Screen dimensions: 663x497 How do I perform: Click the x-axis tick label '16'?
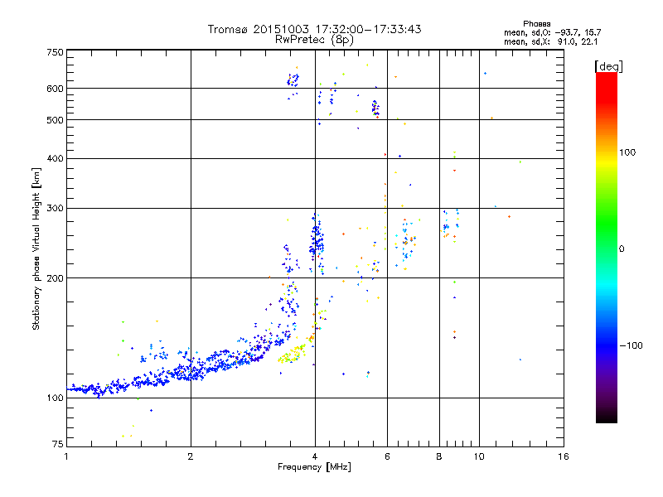click(564, 456)
